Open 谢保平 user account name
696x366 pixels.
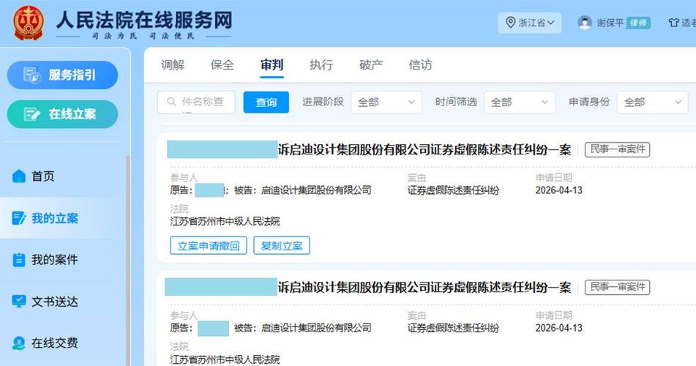click(x=610, y=23)
